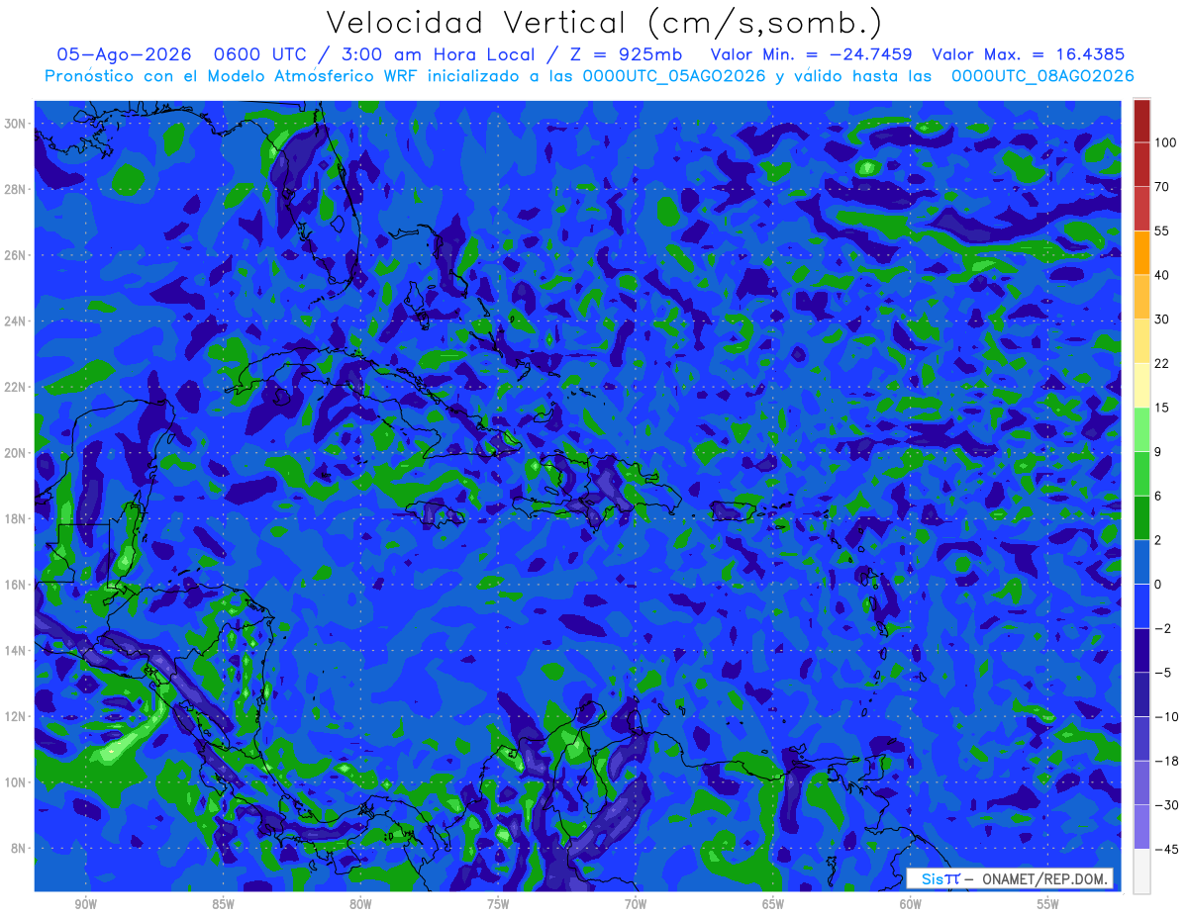This screenshot has width=1188, height=917.
Task: Click the '24N' latitude label
Action: (x=16, y=321)
